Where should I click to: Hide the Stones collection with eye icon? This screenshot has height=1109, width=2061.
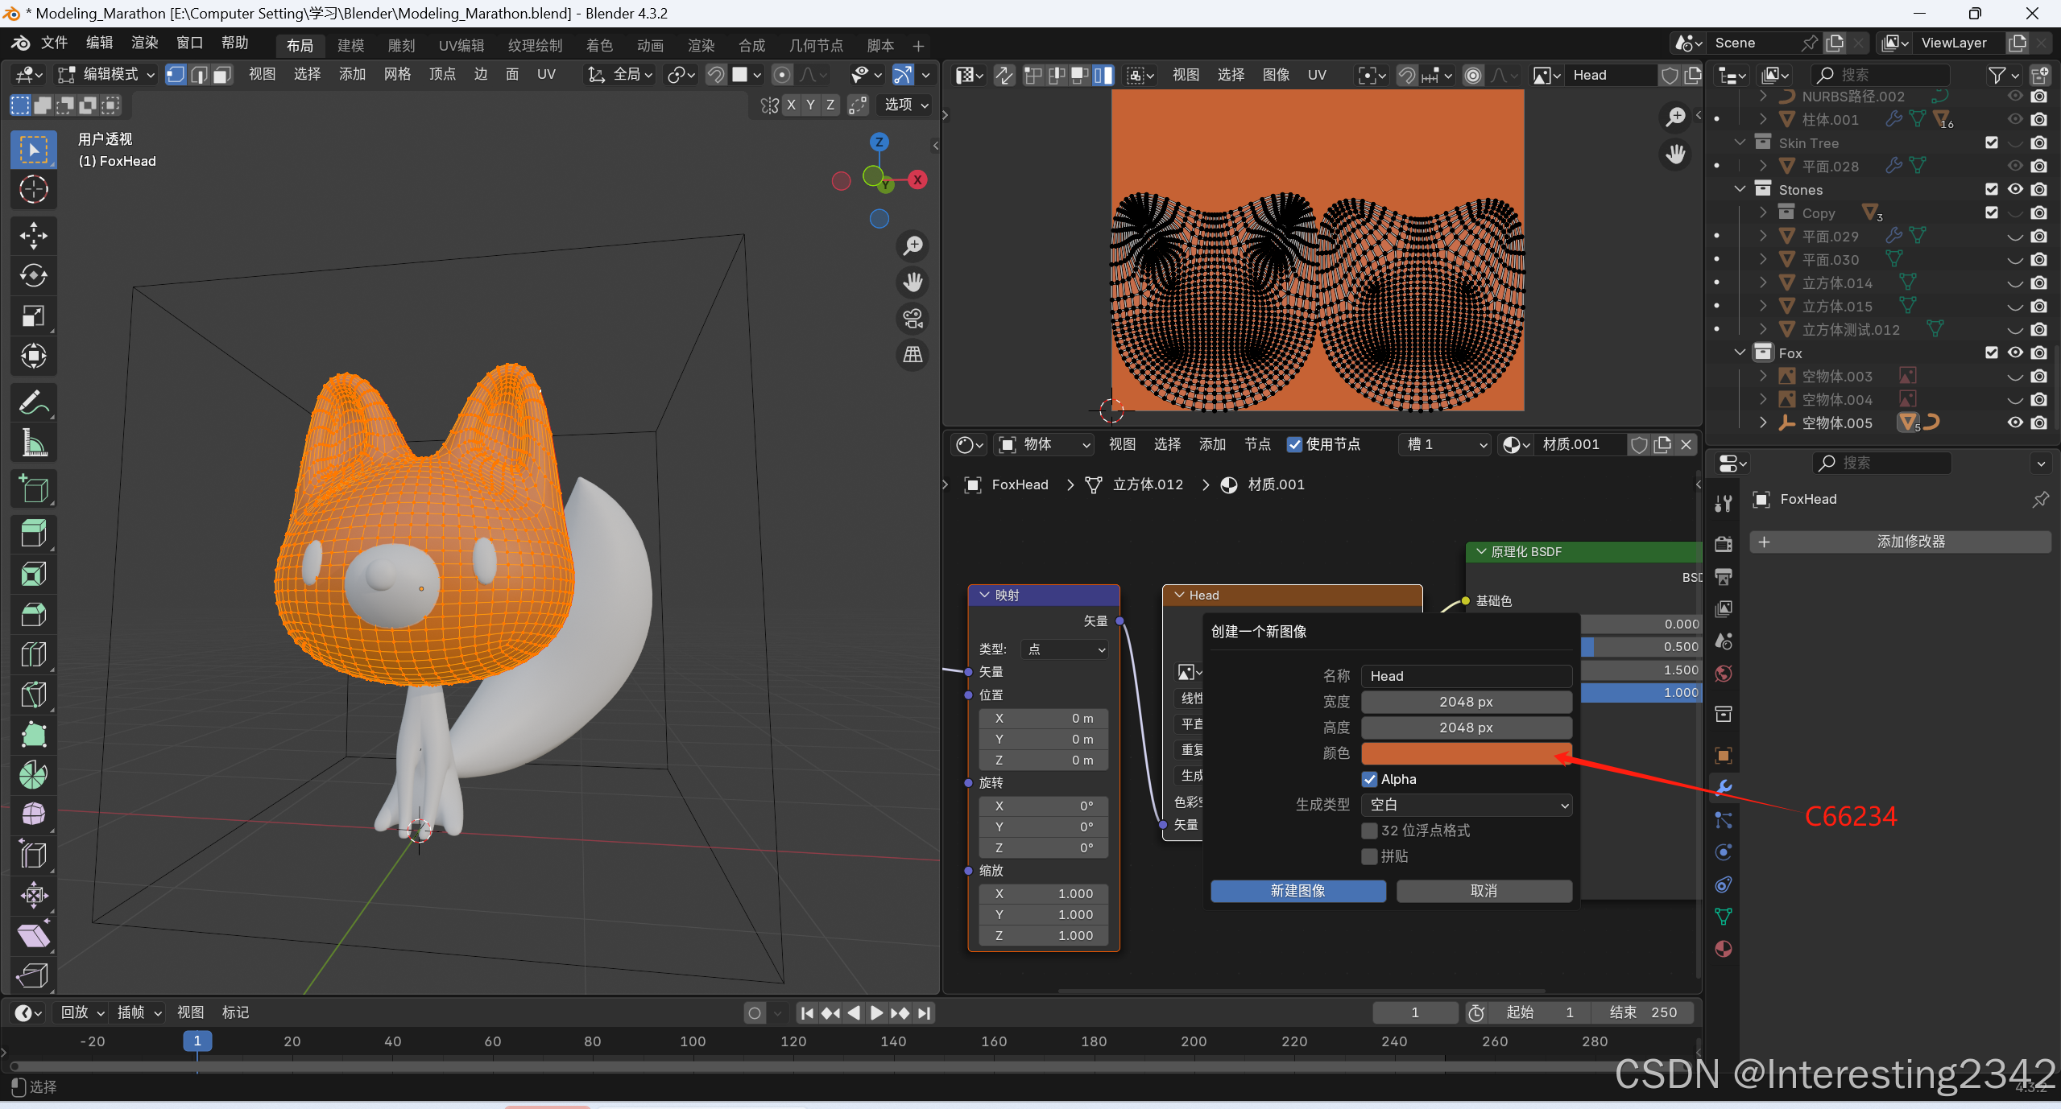coord(2015,189)
